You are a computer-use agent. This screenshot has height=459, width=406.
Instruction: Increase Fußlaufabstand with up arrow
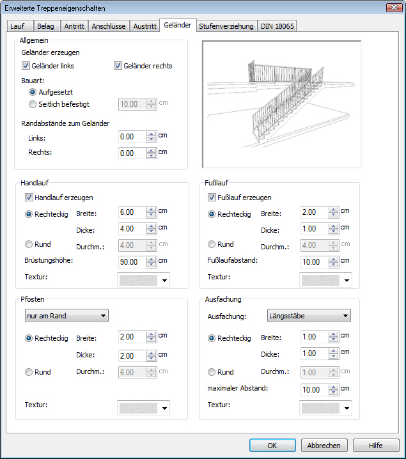pos(333,259)
